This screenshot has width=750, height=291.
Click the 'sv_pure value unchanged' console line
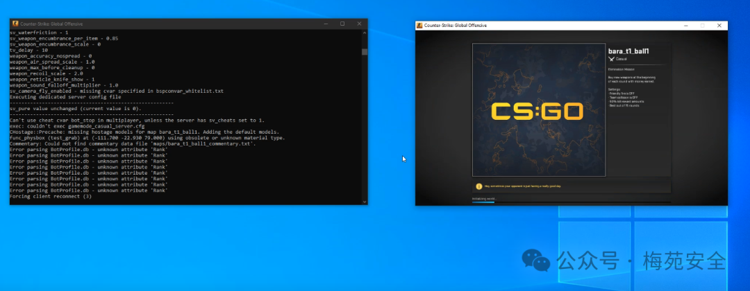tap(76, 108)
